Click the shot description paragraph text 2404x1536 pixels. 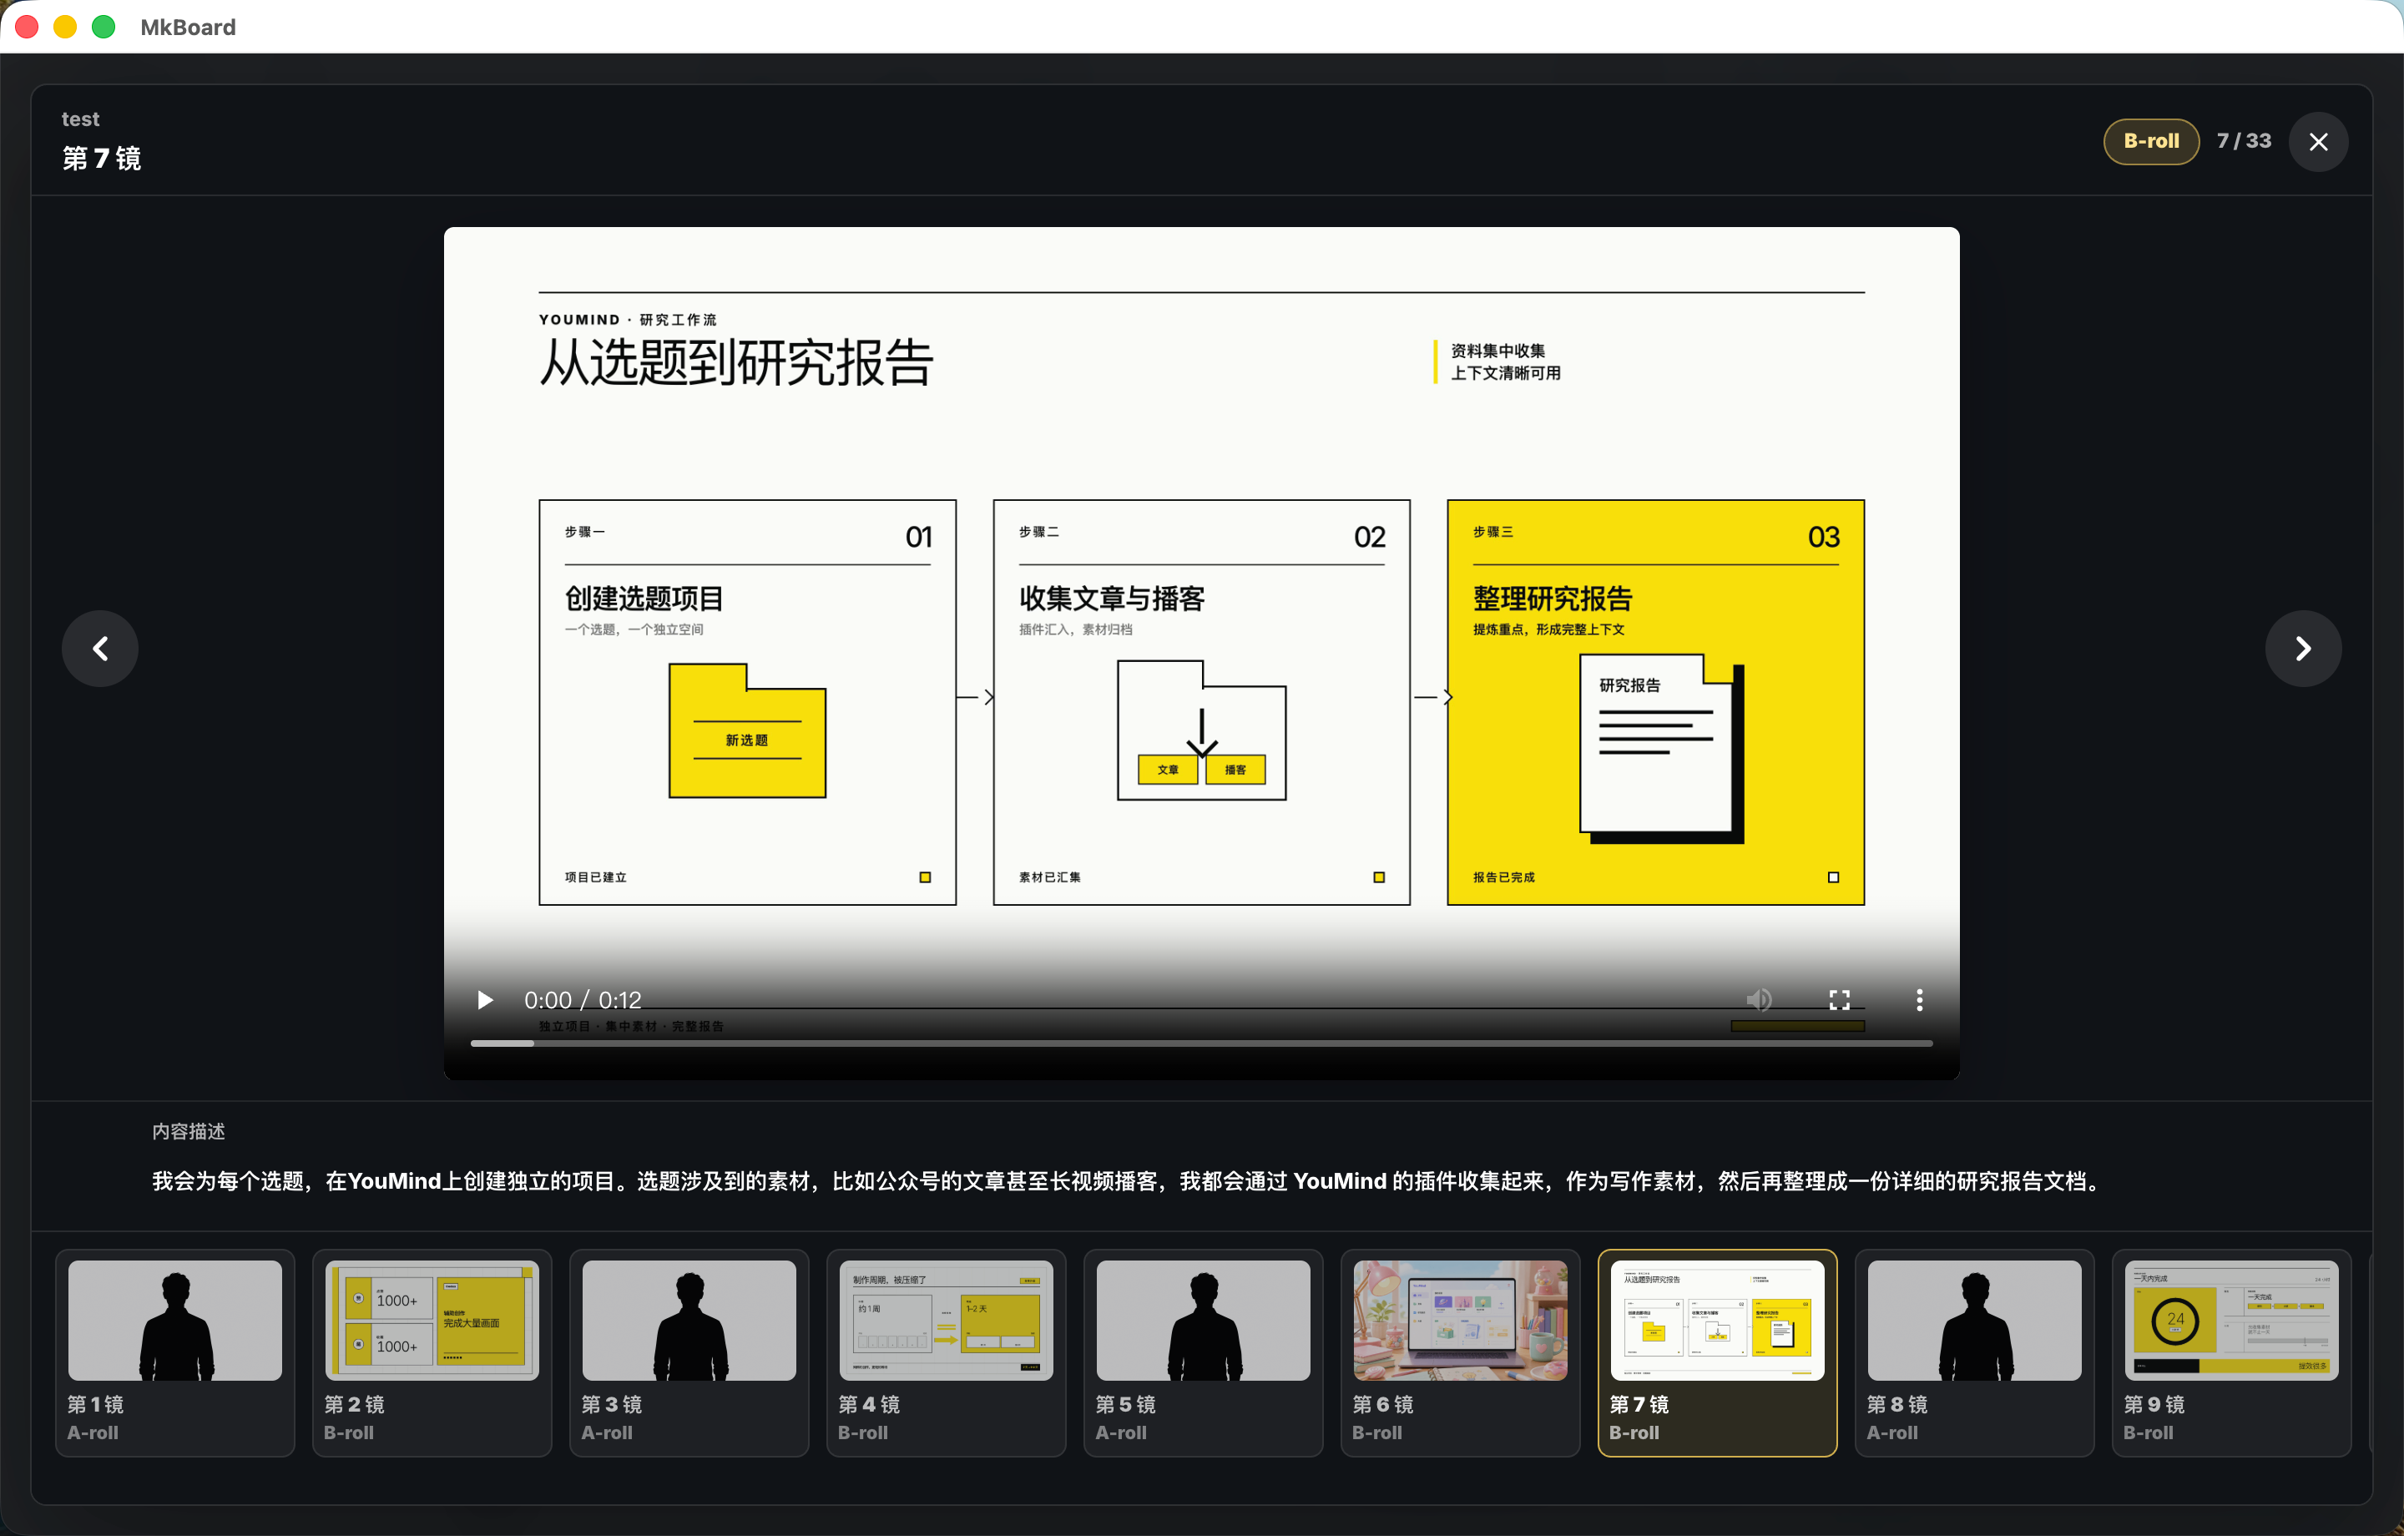1129,1180
